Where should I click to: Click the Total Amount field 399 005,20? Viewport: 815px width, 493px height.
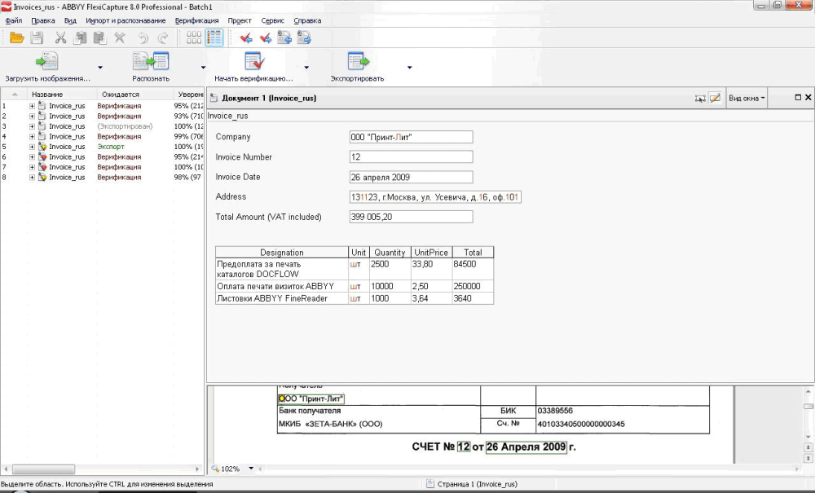pyautogui.click(x=411, y=217)
